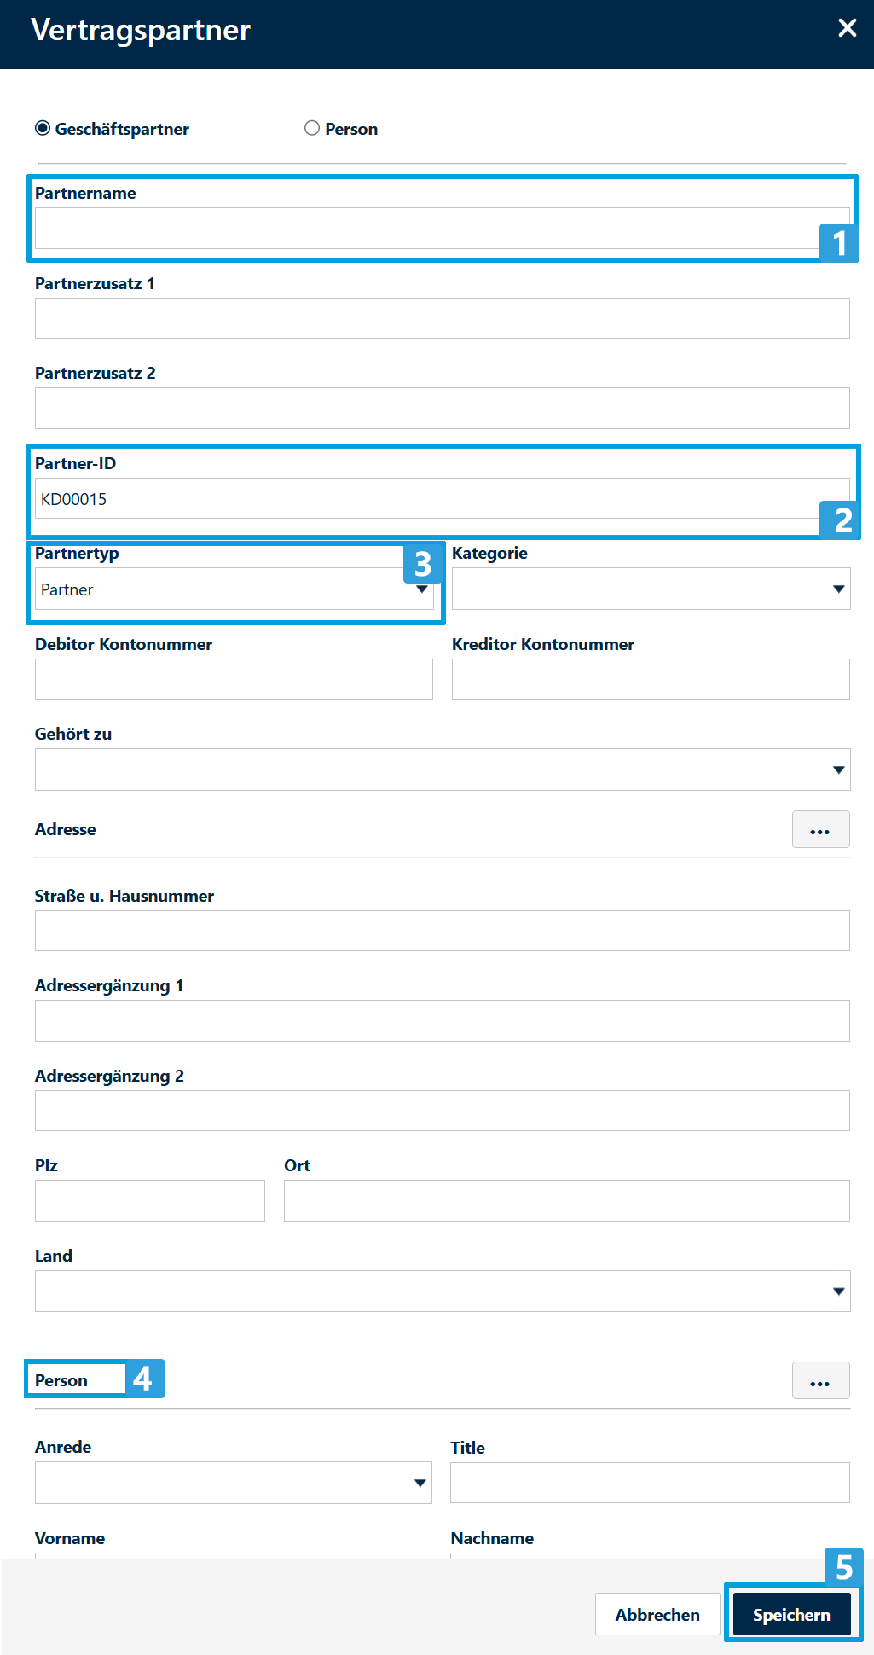Click the Straße u. Hausnummer field

click(x=442, y=931)
